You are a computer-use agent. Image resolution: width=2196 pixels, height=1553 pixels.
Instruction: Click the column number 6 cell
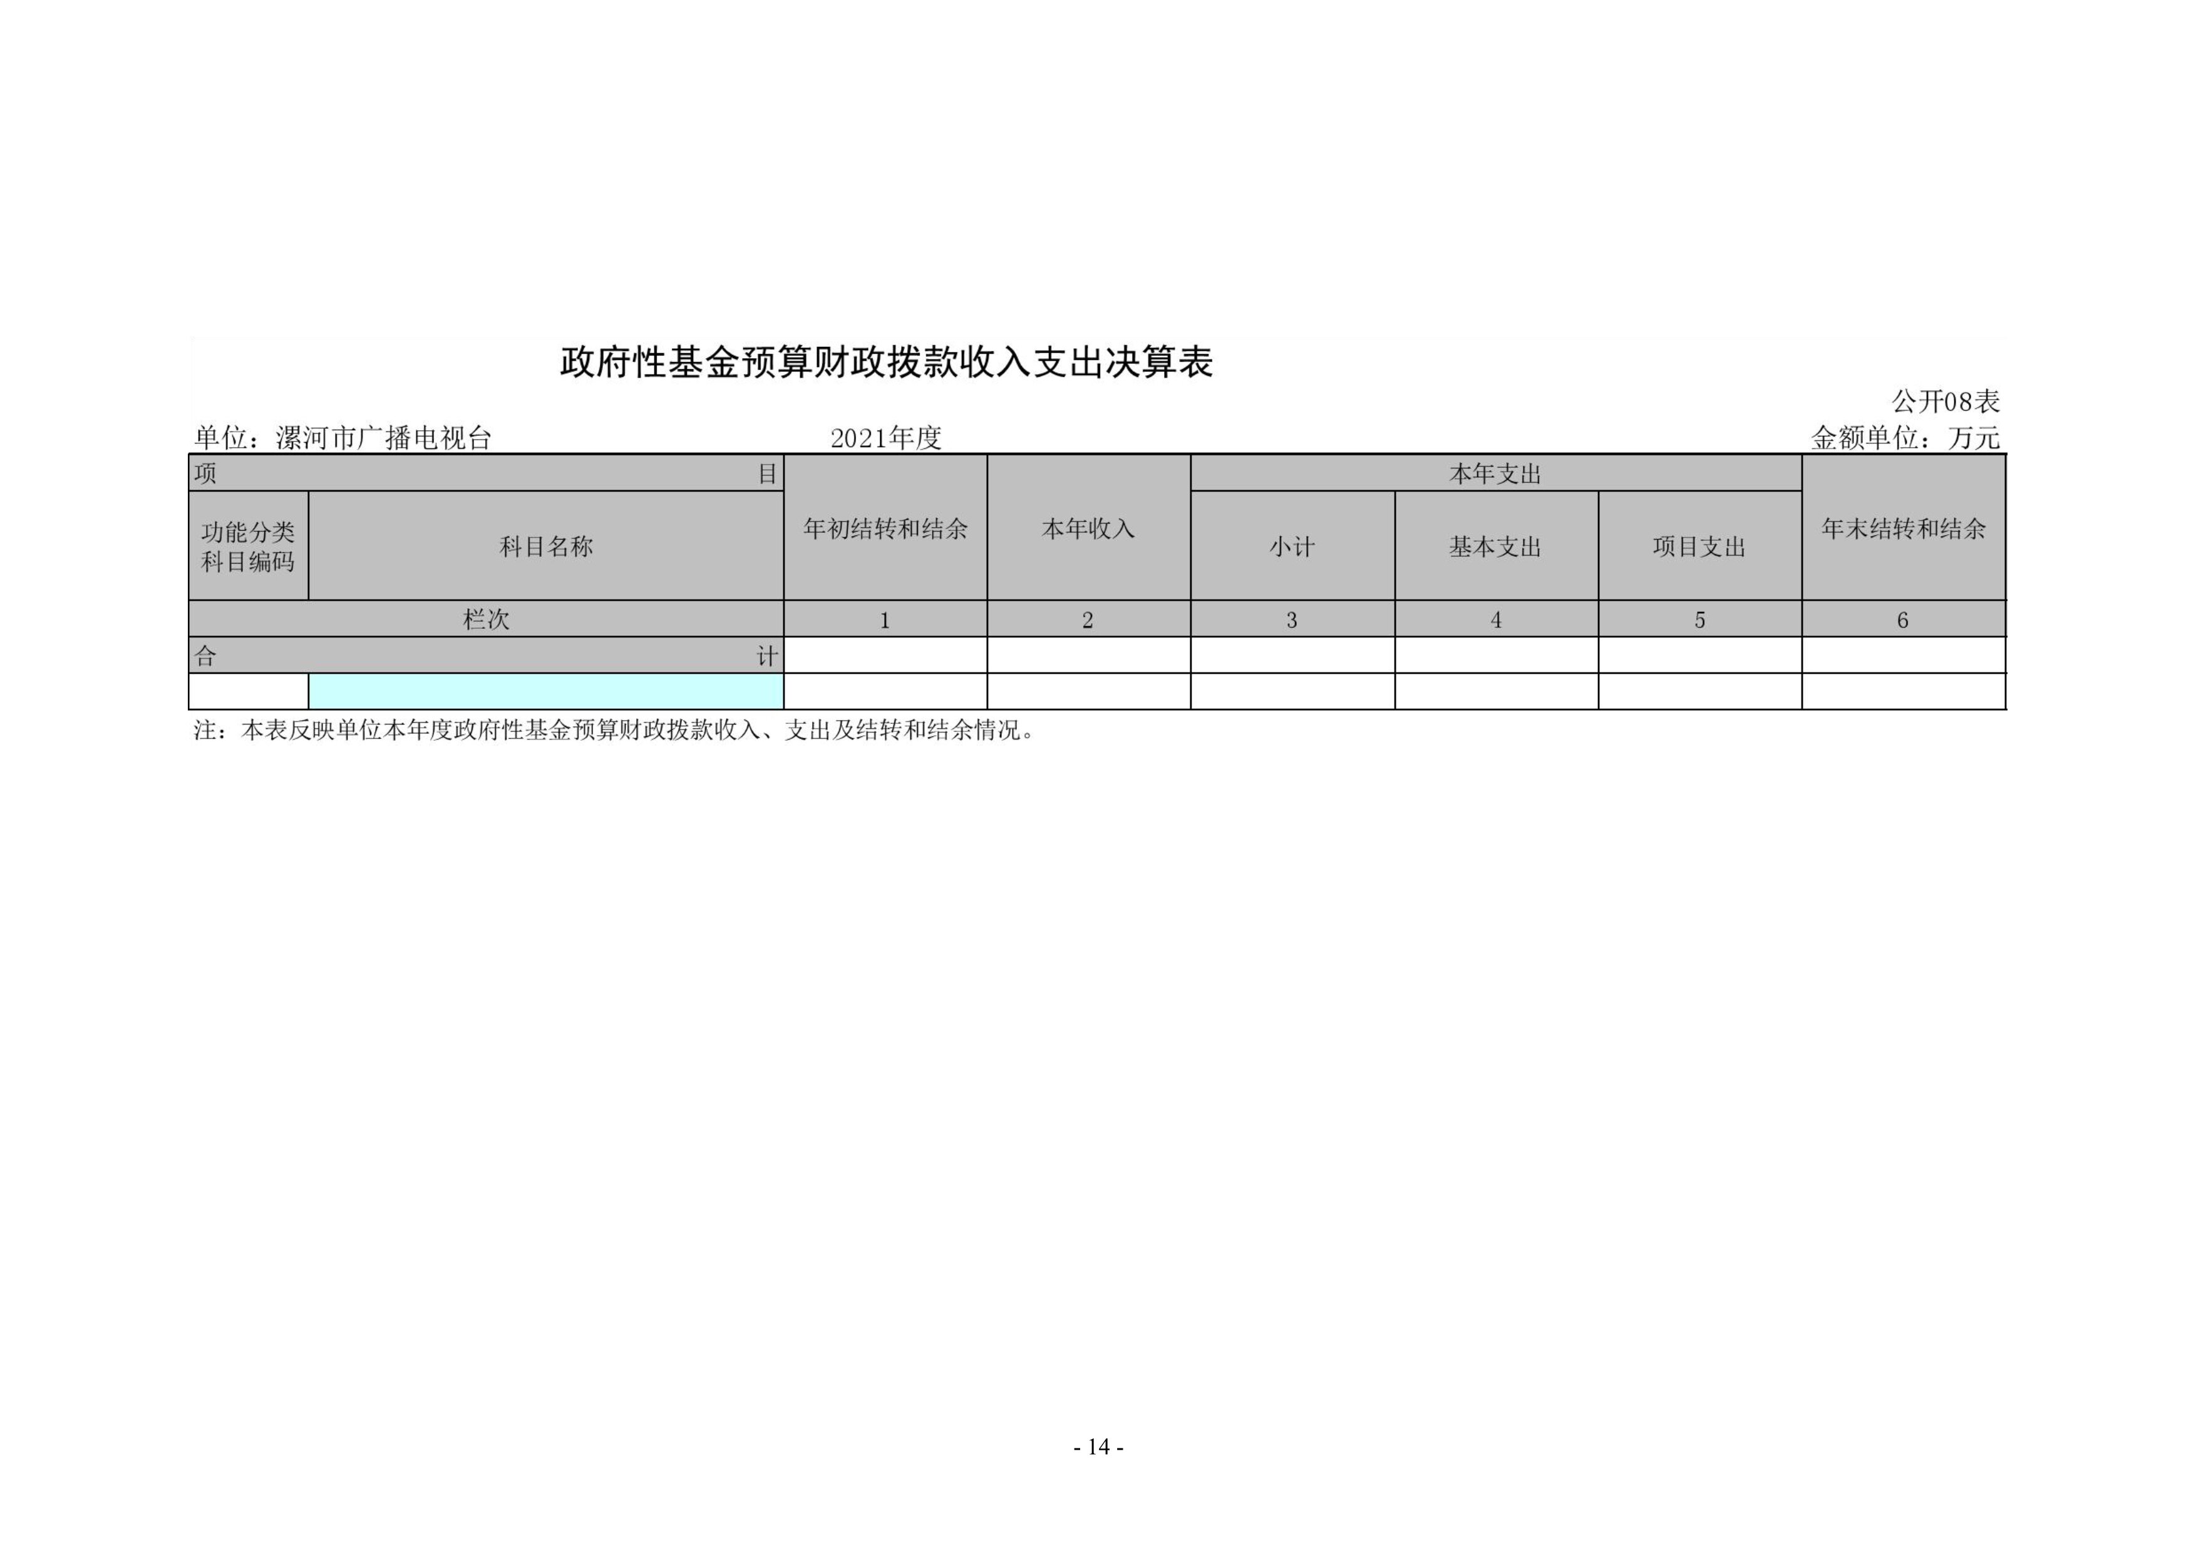click(x=1902, y=620)
